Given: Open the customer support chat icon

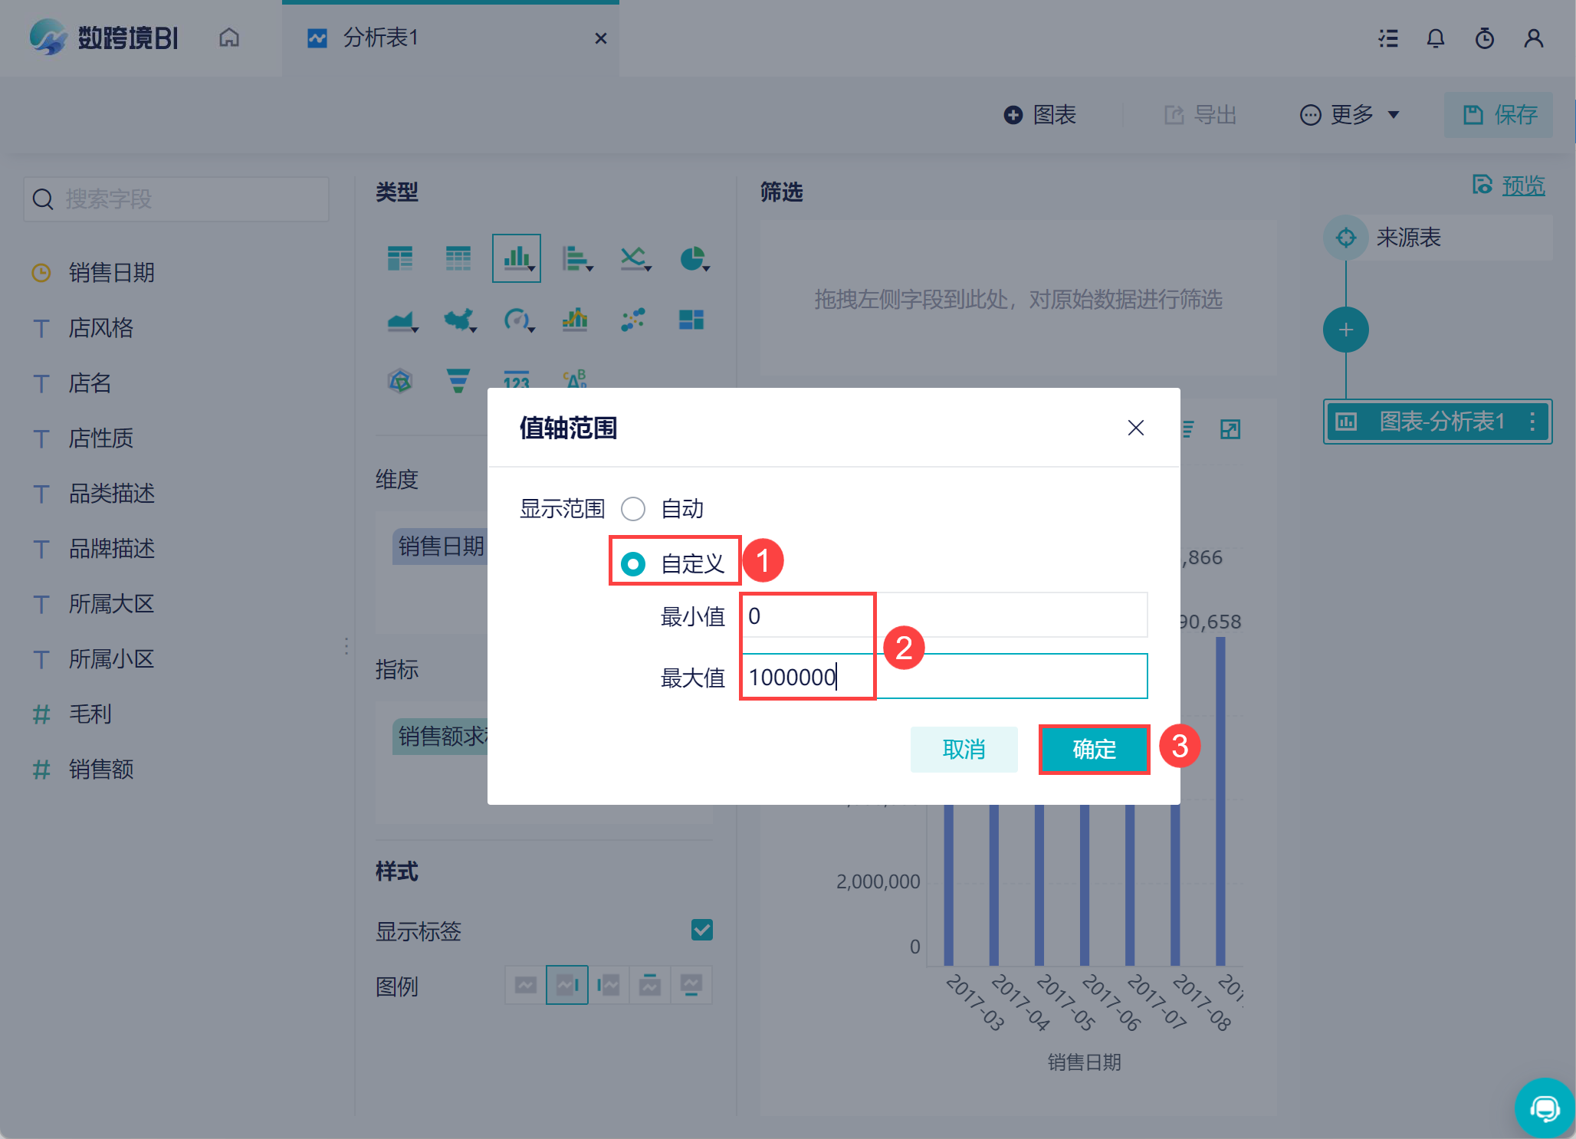Looking at the screenshot, I should click(1544, 1108).
